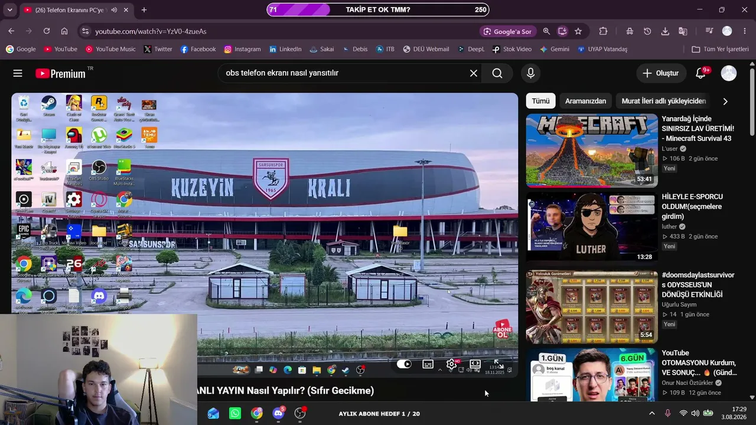Open the DEÜ Webmail bookmark
The height and width of the screenshot is (425, 756).
pos(425,49)
